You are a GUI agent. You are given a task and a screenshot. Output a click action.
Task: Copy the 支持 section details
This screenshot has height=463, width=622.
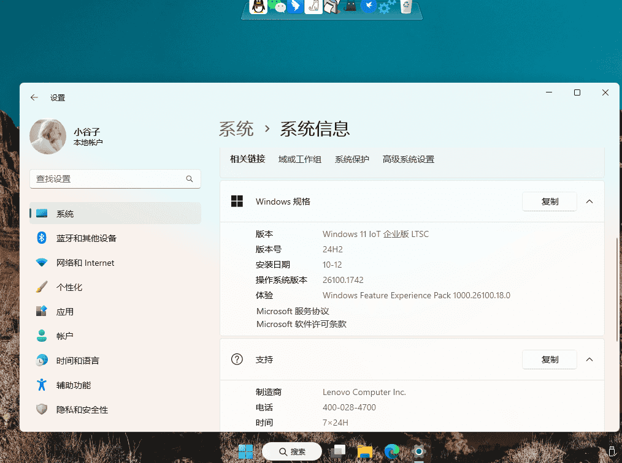550,359
